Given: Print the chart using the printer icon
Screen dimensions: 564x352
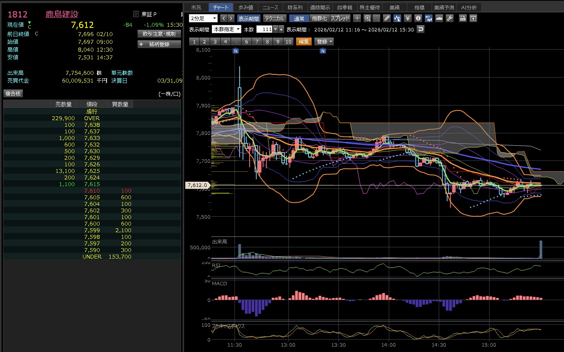Looking at the screenshot, I should tap(462, 18).
